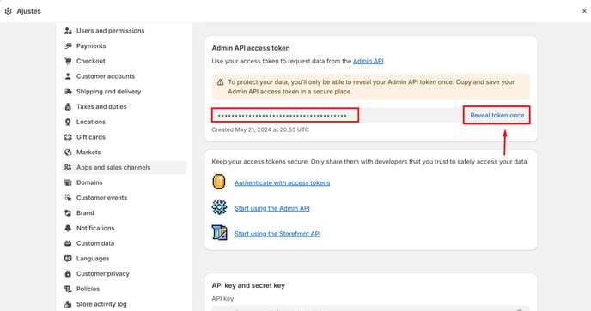Viewport: 591px width, 311px height.
Task: Click the Custom data icon
Action: coord(68,243)
